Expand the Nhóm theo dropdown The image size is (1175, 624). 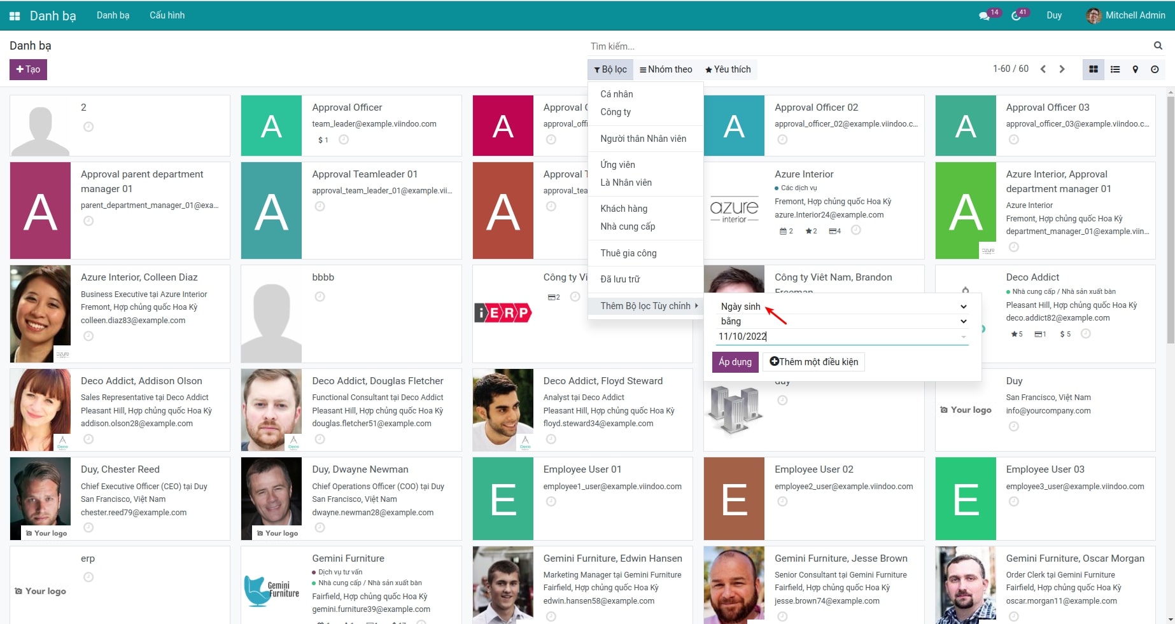pyautogui.click(x=666, y=69)
